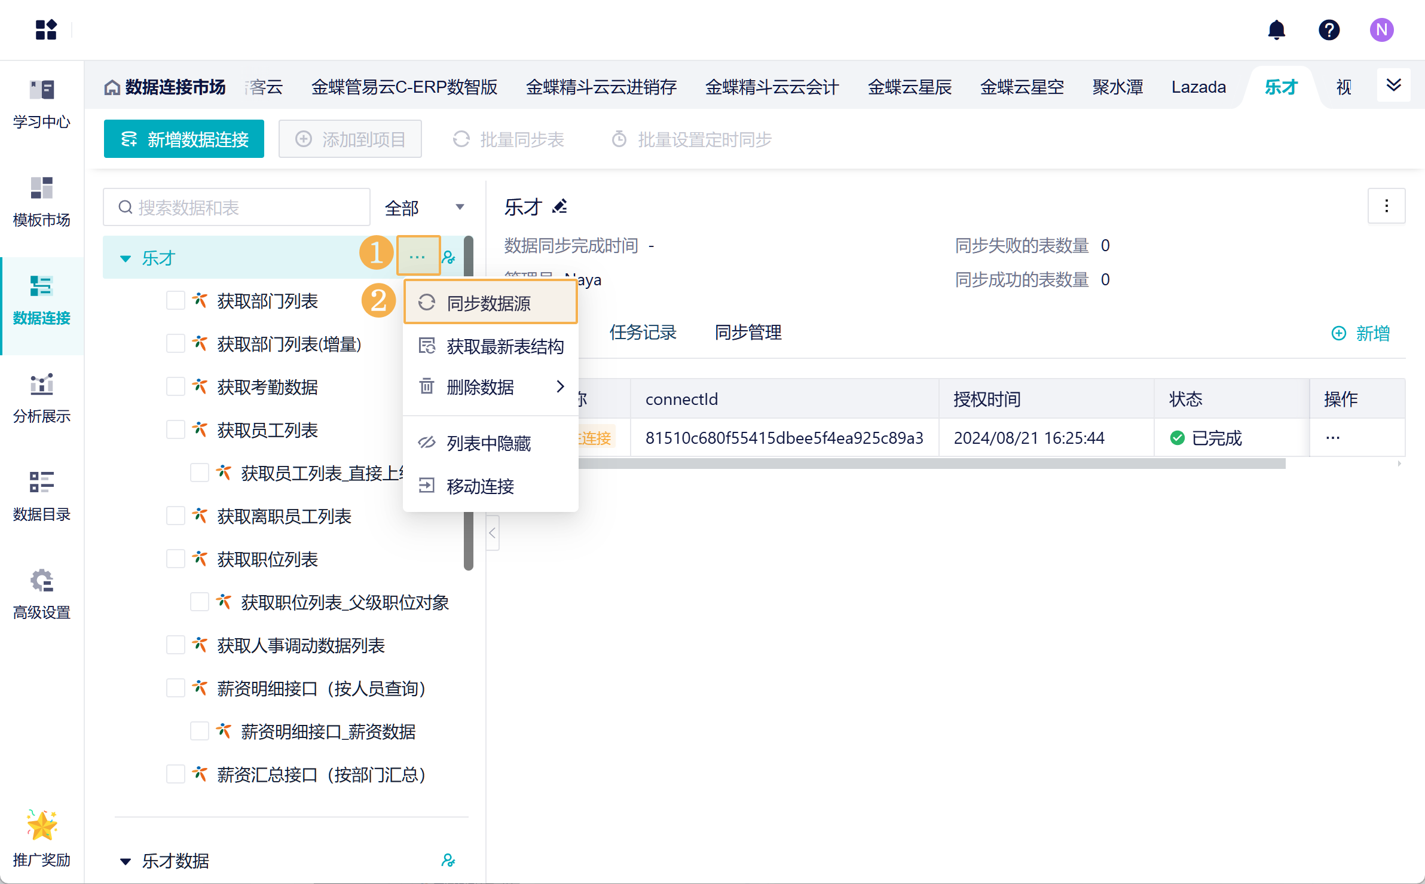Open the help question mark icon
Image resolution: width=1425 pixels, height=884 pixels.
click(x=1329, y=30)
